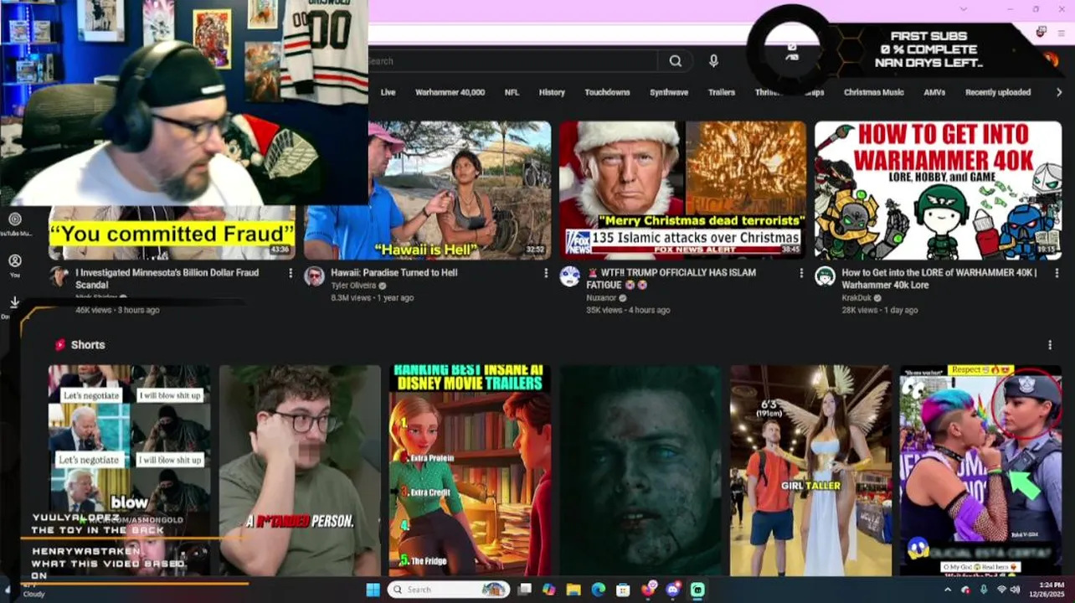Open the Ranking Best Insane AI Disney short
Screen dimensions: 1075x603
pyautogui.click(x=470, y=471)
